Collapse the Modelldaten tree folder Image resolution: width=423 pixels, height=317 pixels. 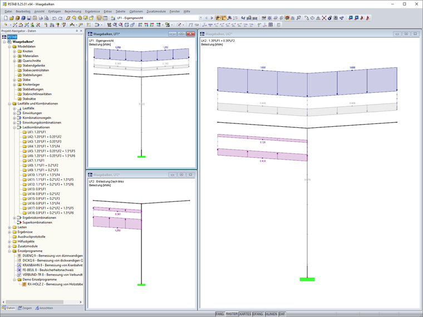(x=9, y=47)
